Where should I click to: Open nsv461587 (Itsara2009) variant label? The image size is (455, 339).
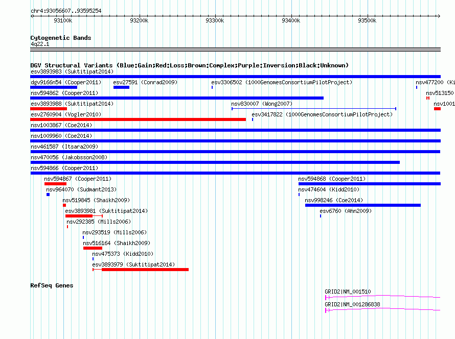coord(64,147)
